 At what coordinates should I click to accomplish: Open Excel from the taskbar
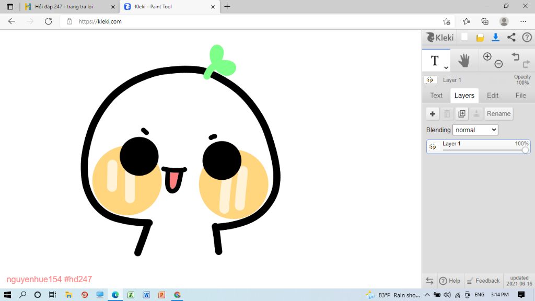[x=131, y=295]
